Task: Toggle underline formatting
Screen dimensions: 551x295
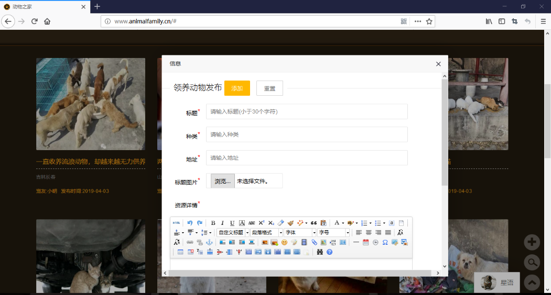Action: 232,223
